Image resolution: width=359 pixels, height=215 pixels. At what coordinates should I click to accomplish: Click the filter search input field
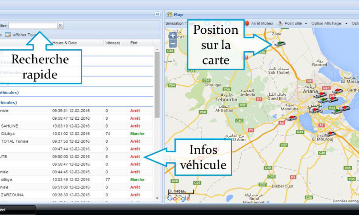pyautogui.click(x=33, y=25)
